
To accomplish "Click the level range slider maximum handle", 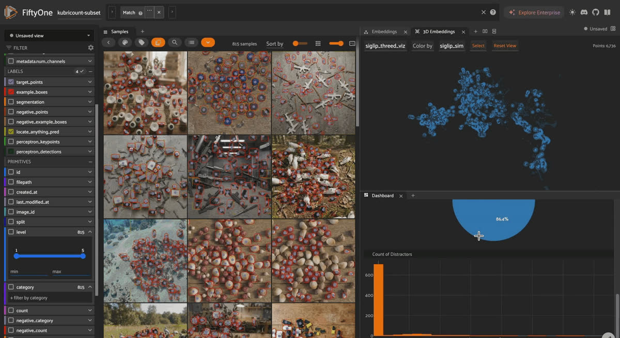I will 83,256.
